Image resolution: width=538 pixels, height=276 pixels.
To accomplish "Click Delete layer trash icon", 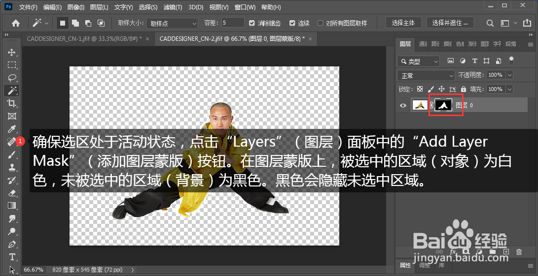I will coord(519,252).
